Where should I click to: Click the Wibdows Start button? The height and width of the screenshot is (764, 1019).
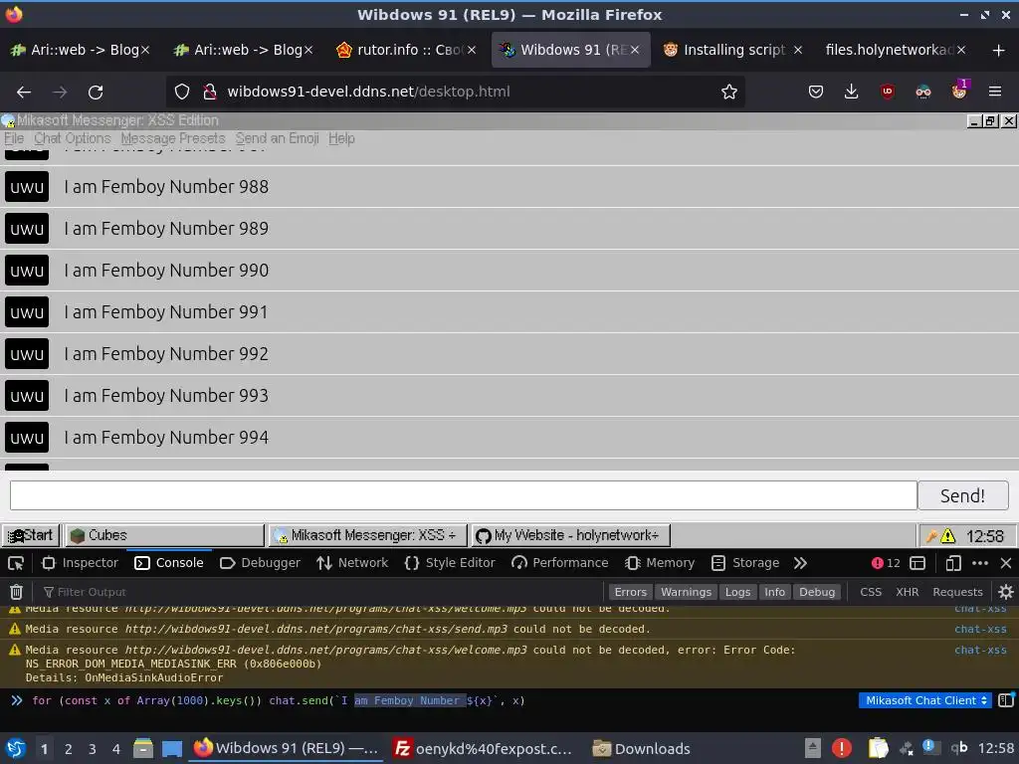[31, 535]
